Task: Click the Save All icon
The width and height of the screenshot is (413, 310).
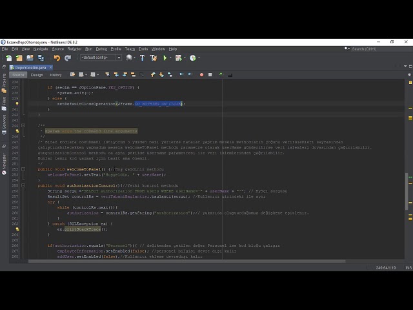Action: tap(41, 57)
